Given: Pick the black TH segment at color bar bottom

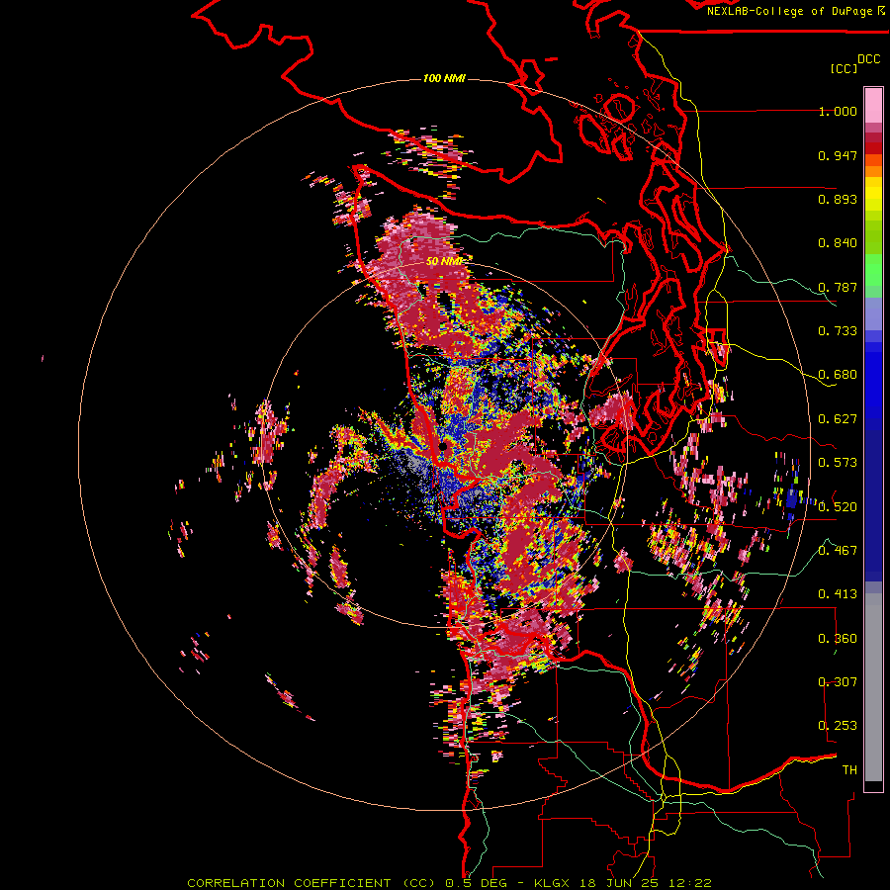Looking at the screenshot, I should pyautogui.click(x=873, y=786).
